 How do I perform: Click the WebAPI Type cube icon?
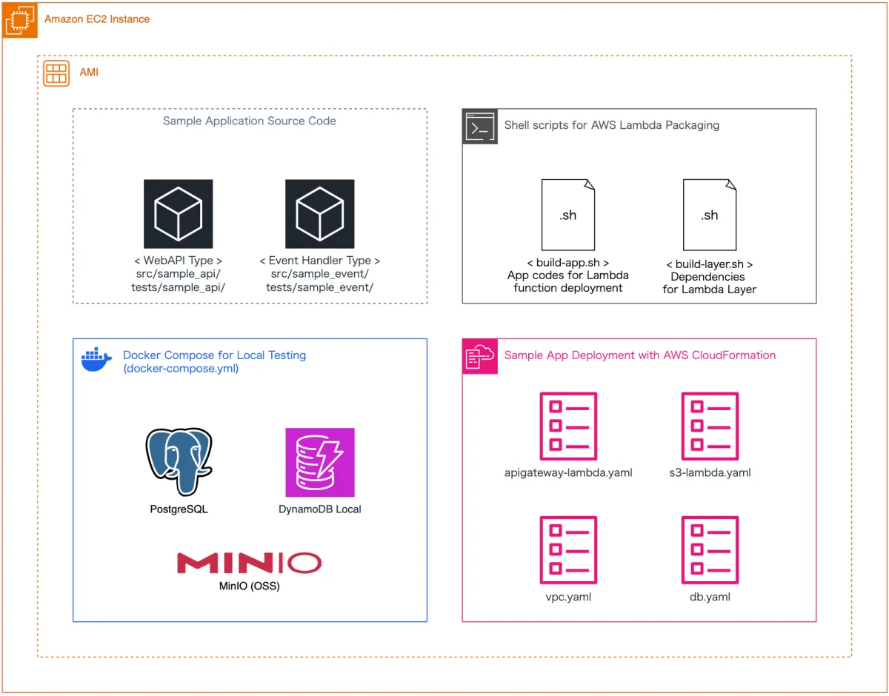(178, 214)
